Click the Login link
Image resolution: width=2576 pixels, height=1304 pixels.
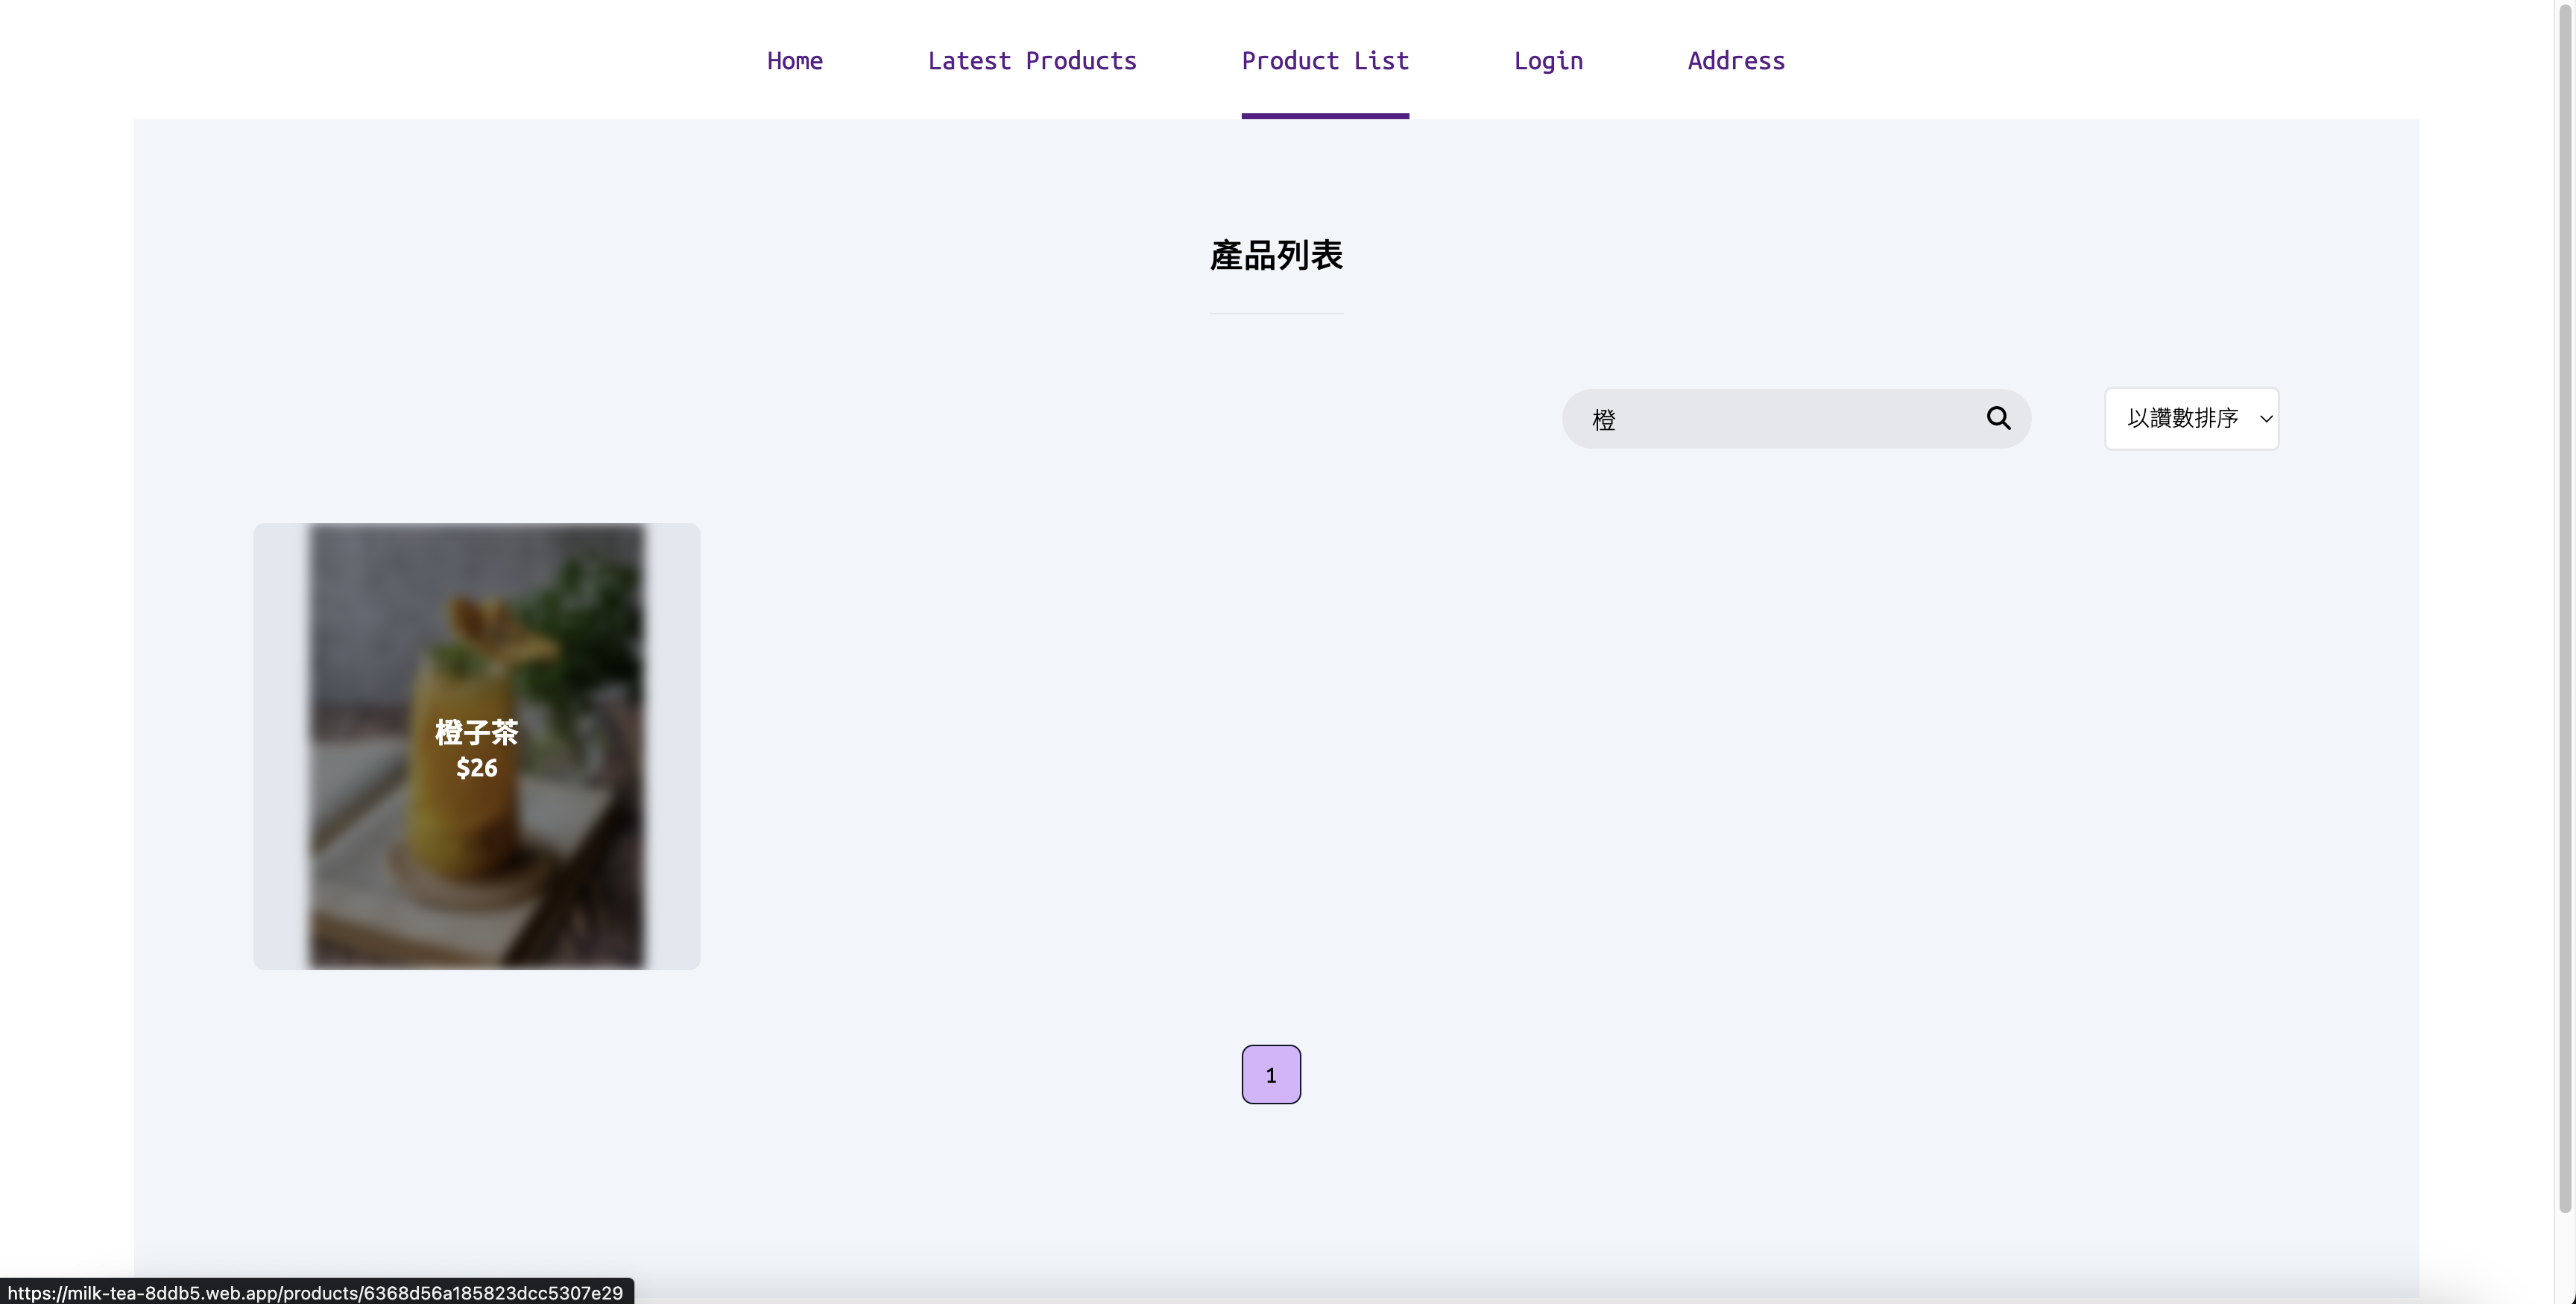(1547, 60)
